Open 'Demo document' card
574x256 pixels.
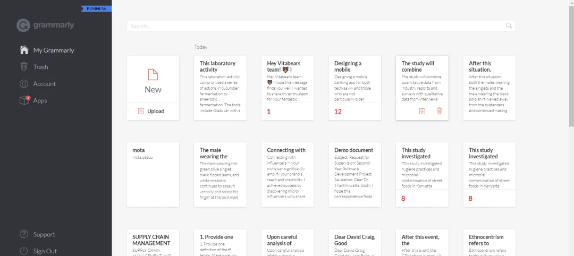[x=354, y=175]
